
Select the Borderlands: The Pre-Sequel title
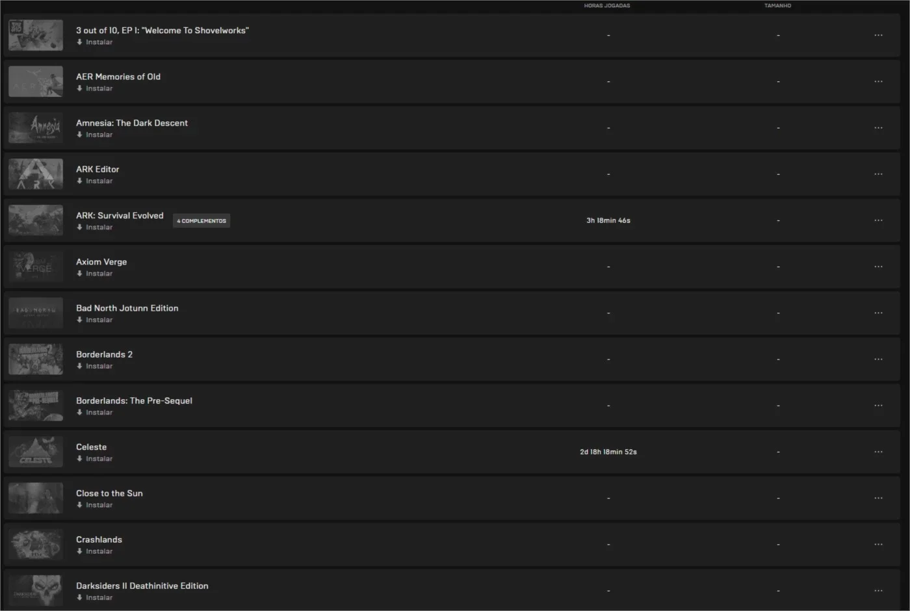pyautogui.click(x=134, y=401)
